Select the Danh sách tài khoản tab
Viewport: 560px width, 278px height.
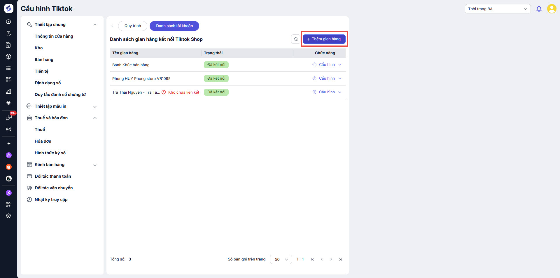[174, 26]
